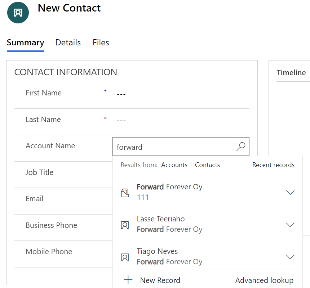This screenshot has height=288, width=310.
Task: Expand Forward Forever Oy result details
Action: click(290, 193)
